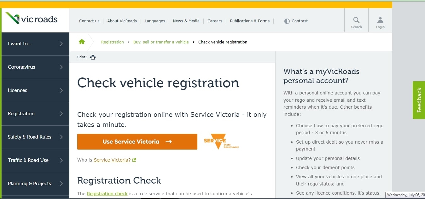Open the Search magnifier icon
425x199 pixels.
click(356, 20)
